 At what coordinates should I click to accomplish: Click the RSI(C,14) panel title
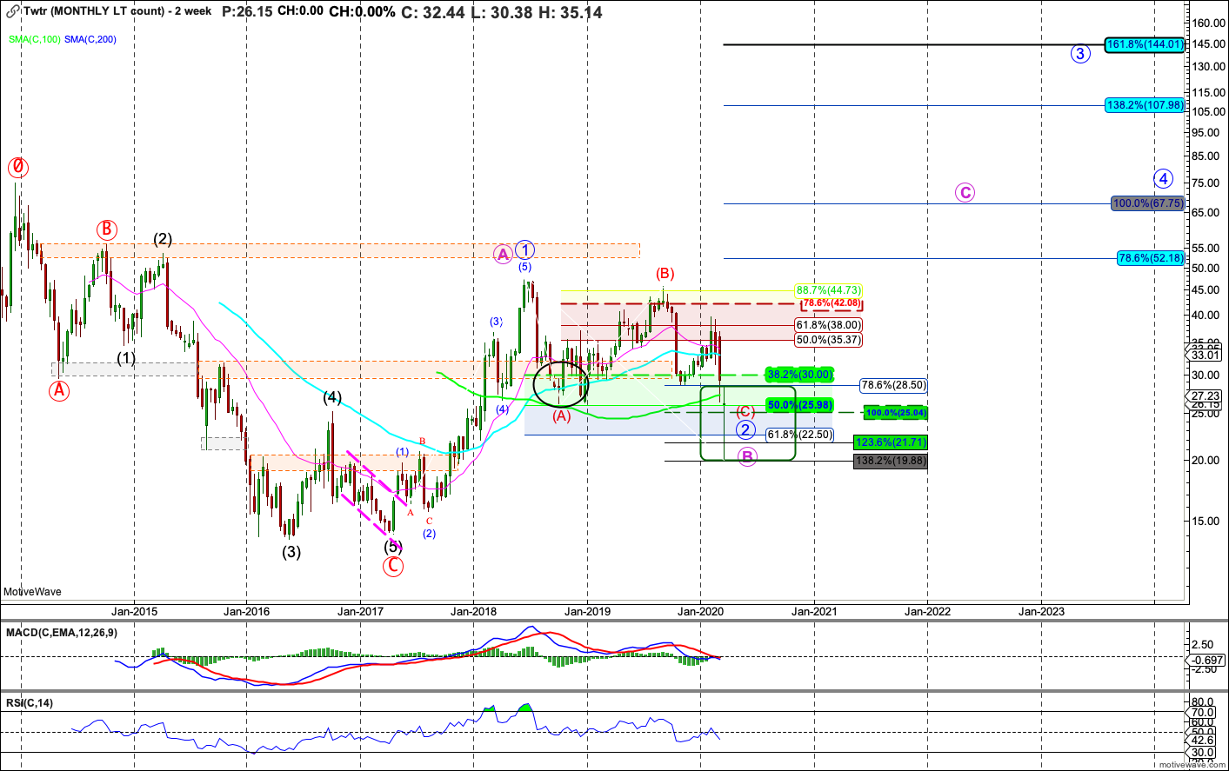coord(29,702)
